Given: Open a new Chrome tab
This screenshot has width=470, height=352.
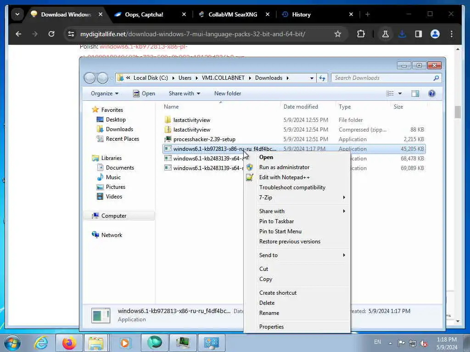Looking at the screenshot, I should click(x=368, y=14).
